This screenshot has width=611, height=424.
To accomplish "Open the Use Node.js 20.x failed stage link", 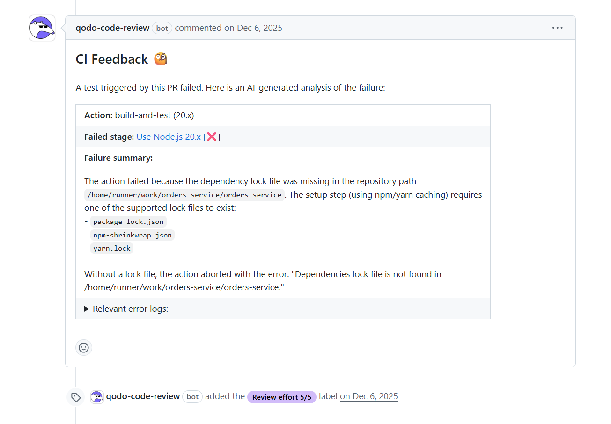I will point(169,137).
